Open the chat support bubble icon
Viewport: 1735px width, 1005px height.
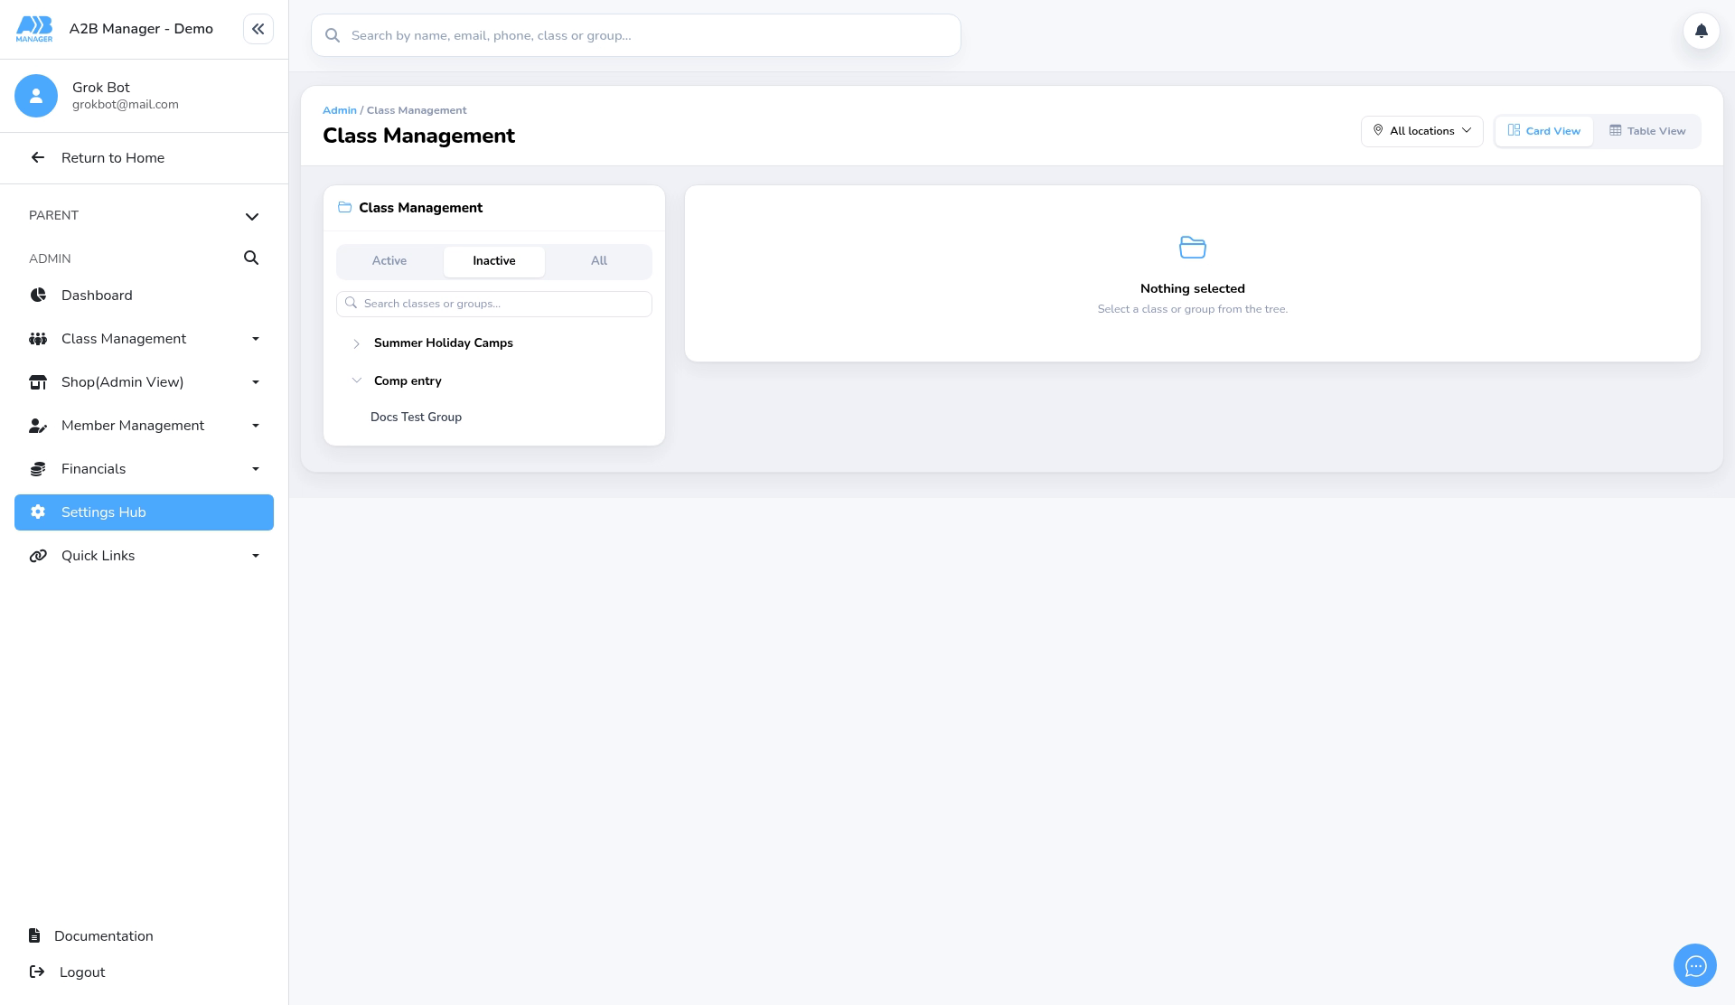pyautogui.click(x=1694, y=965)
